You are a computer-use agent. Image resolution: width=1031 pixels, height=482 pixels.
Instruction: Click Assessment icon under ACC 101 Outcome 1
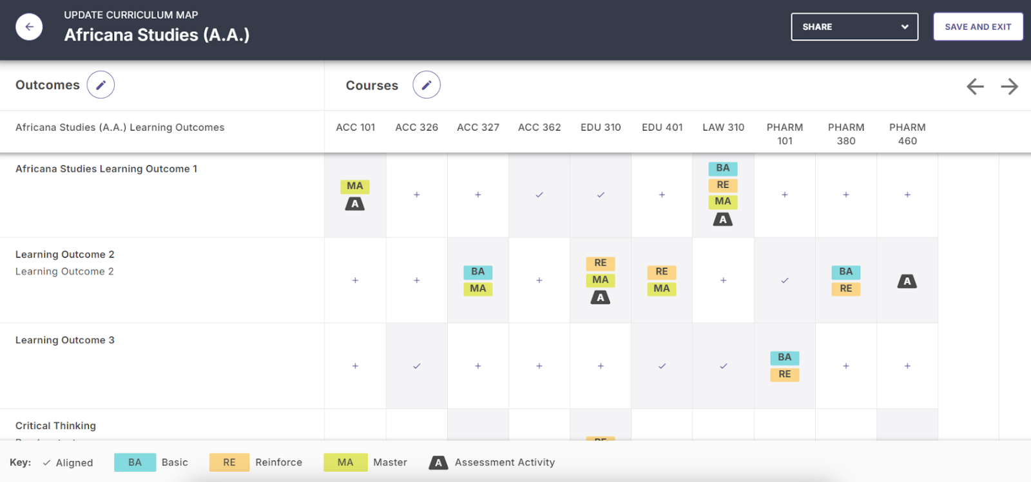(355, 204)
